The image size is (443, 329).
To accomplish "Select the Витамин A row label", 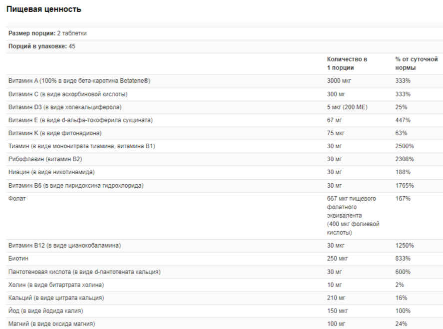I will tap(79, 81).
